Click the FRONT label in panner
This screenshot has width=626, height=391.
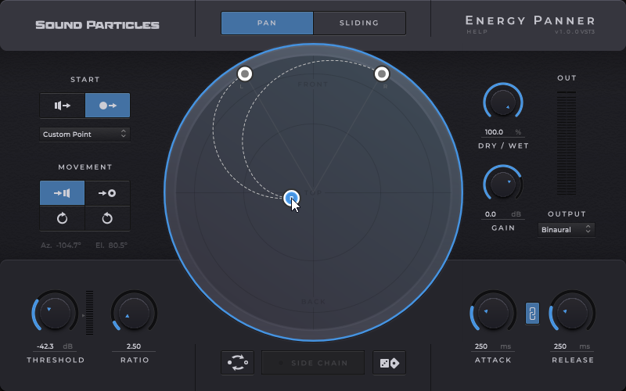click(313, 84)
